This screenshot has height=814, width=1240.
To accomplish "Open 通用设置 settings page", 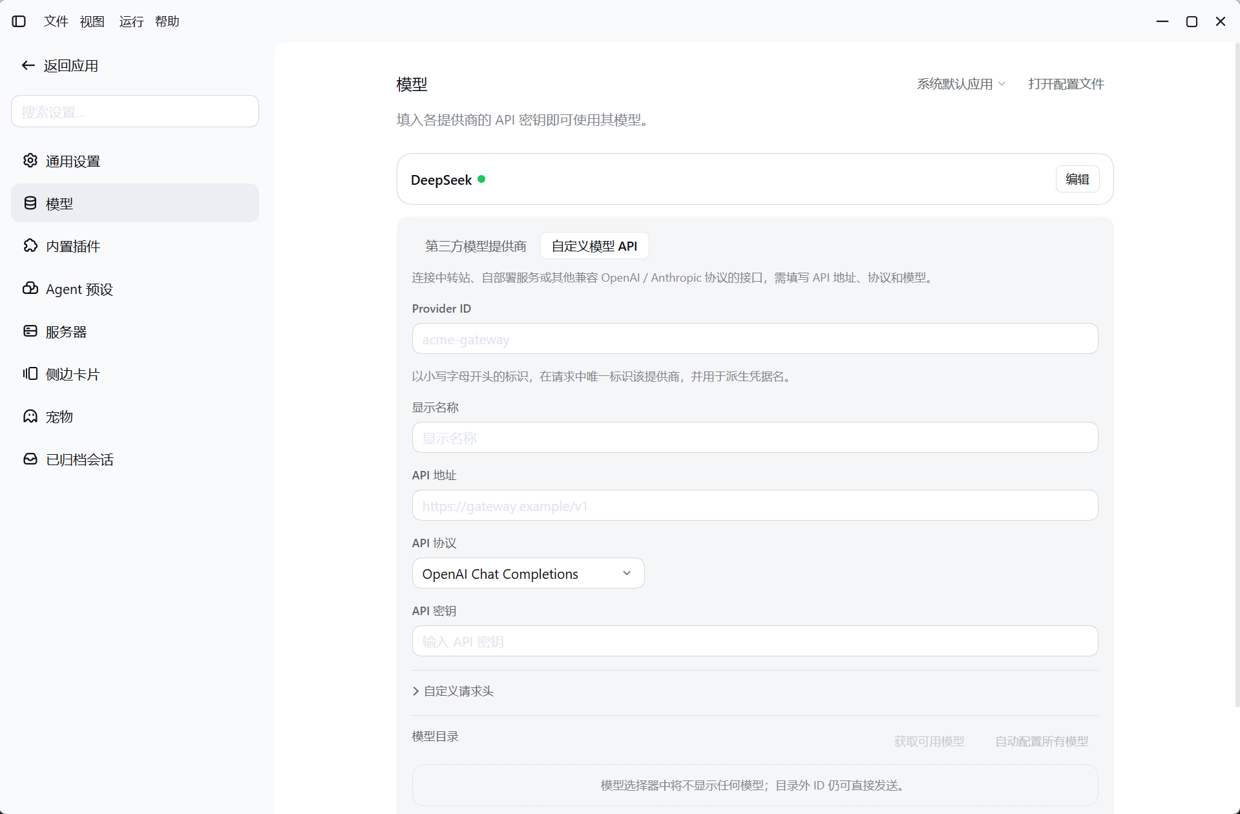I will coord(135,160).
